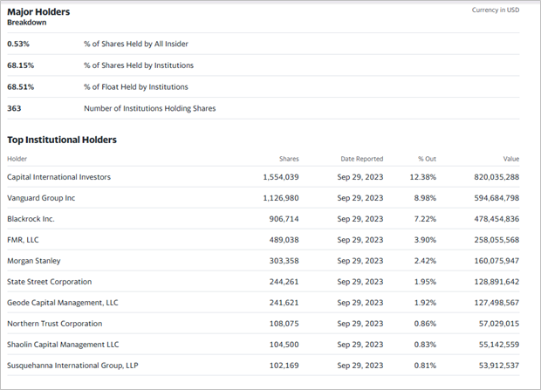Click the 820,035,288 value cell

[x=496, y=177]
